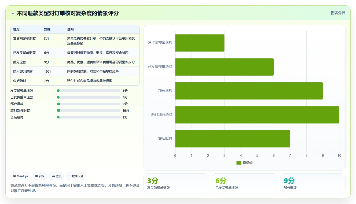Open the 9分 部分退款 data card

coord(313,183)
